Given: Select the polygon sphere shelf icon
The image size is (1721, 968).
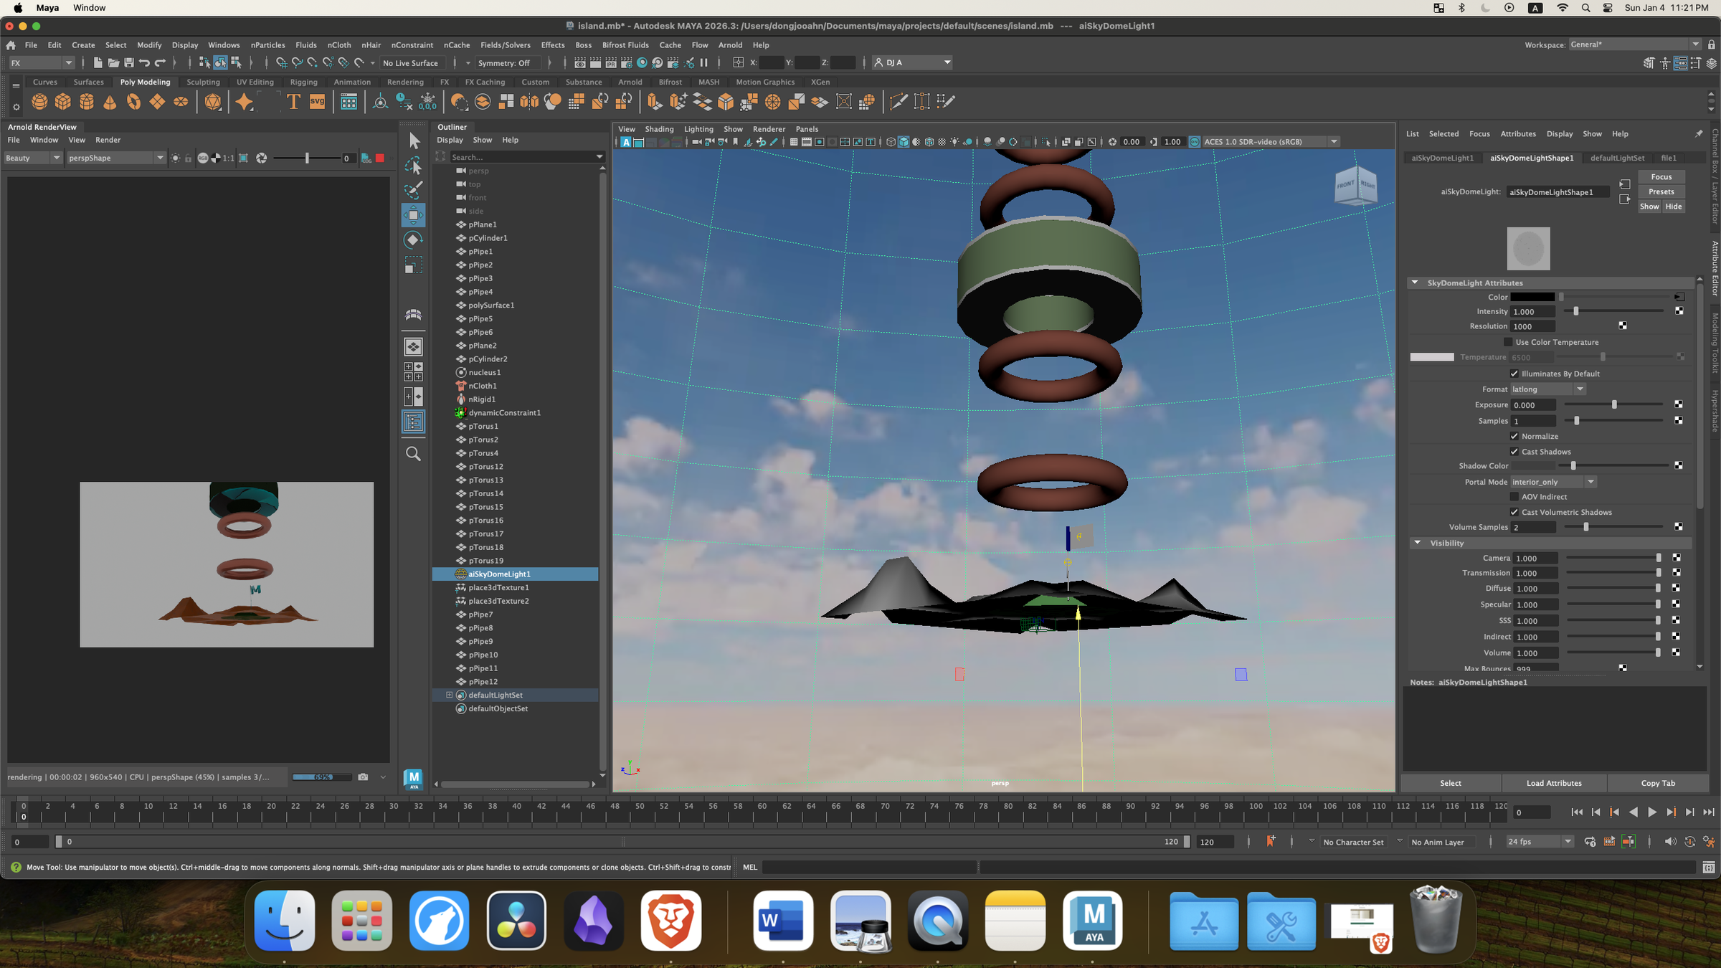Looking at the screenshot, I should [39, 102].
